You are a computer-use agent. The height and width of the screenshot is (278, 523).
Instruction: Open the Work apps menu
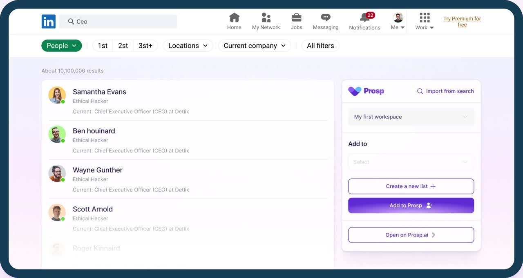(x=424, y=20)
